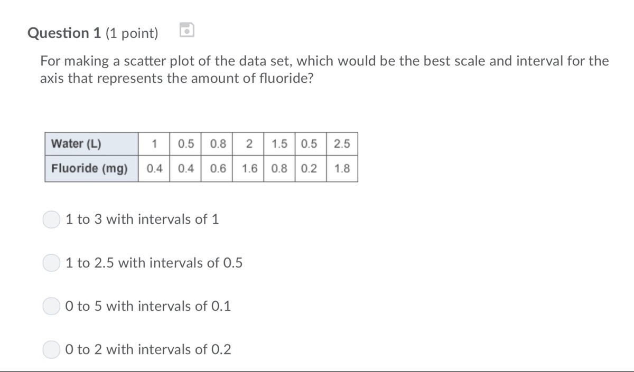Pick "0 to 5 with intervals of 0.1"
The width and height of the screenshot is (634, 372).
pos(51,306)
